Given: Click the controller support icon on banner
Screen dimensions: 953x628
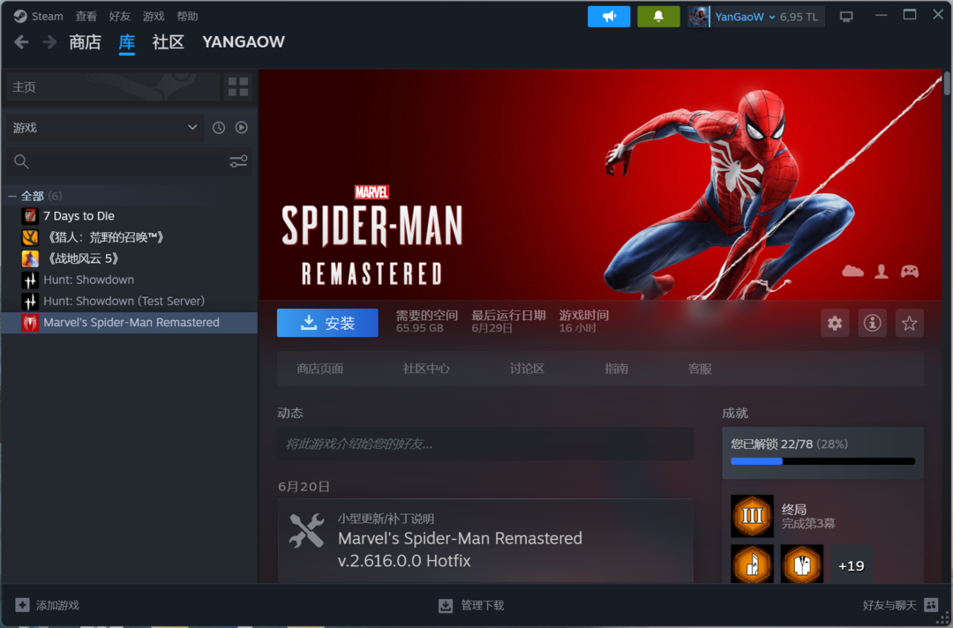Looking at the screenshot, I should [909, 272].
